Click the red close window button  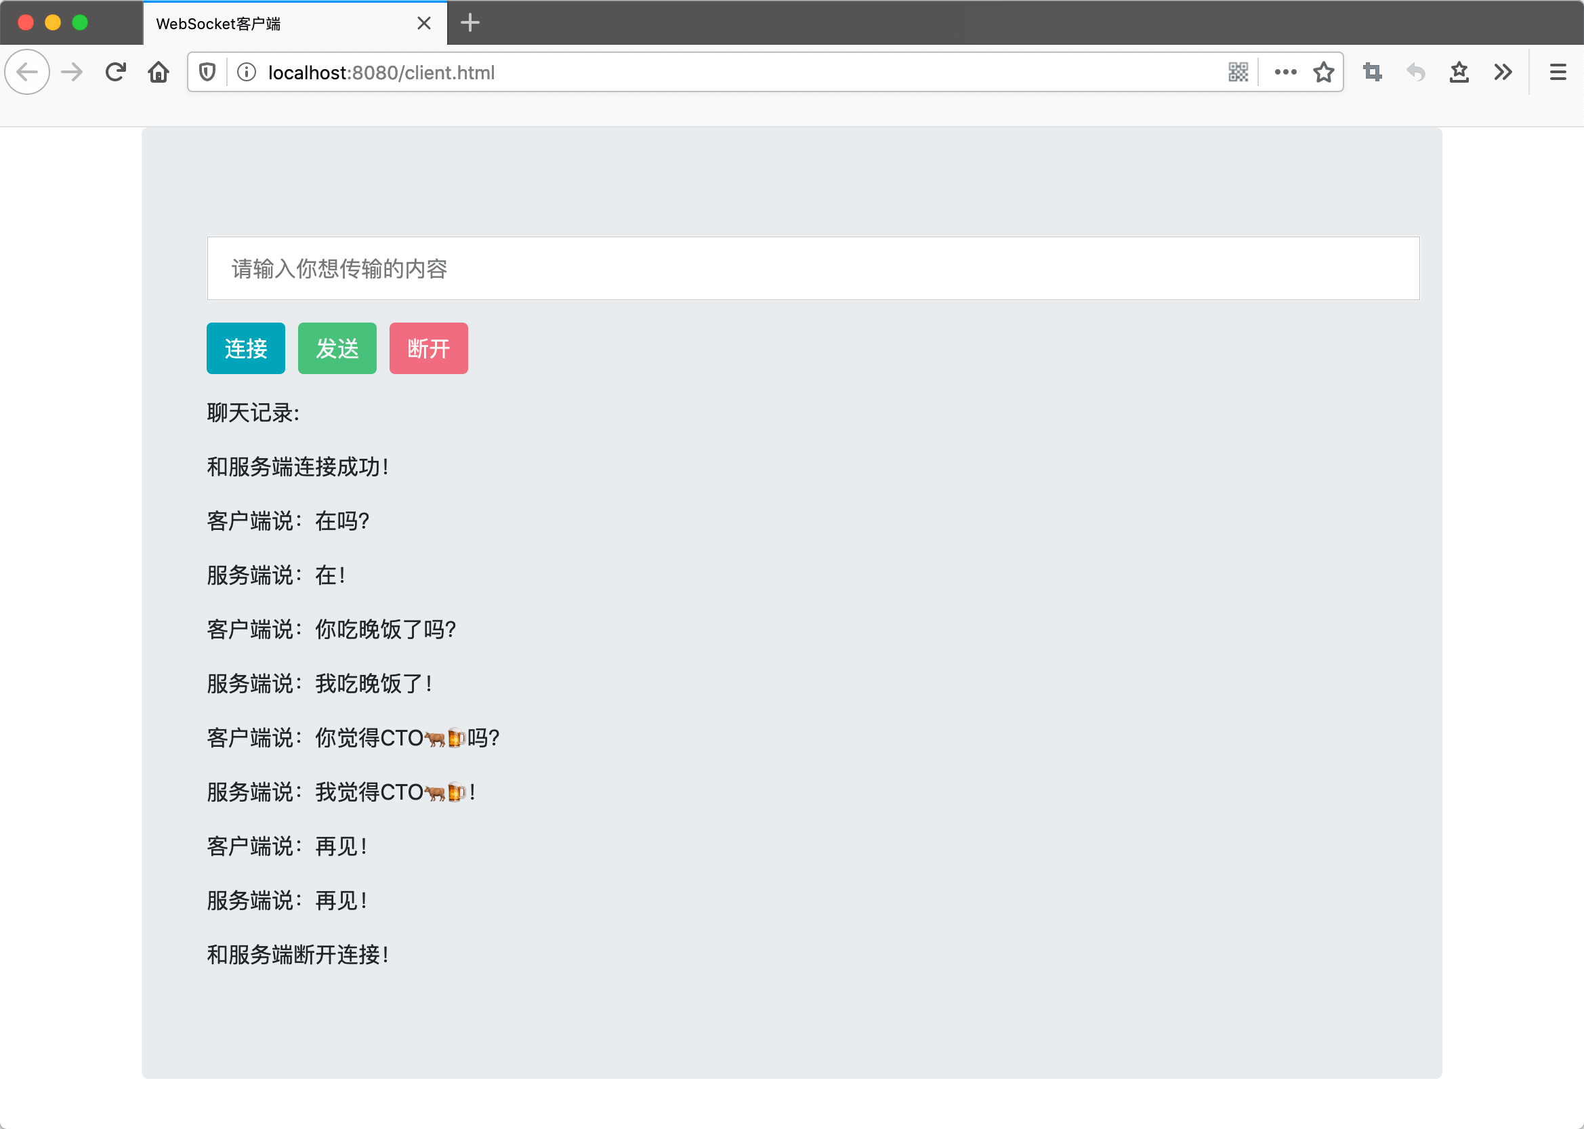(x=26, y=23)
